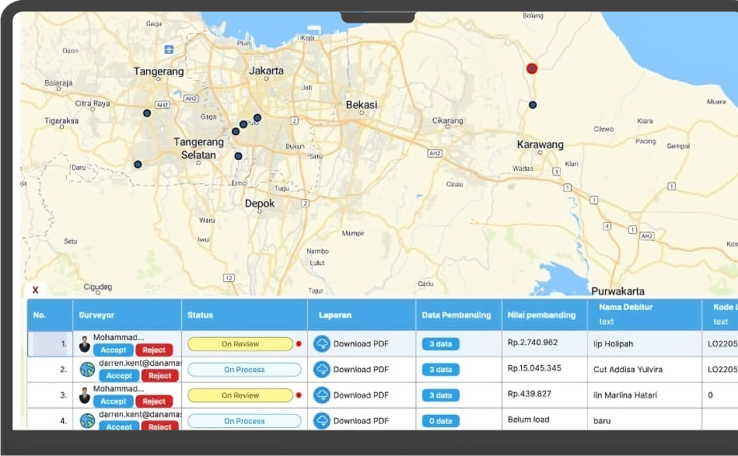Open the 0 data badge in row 4
Viewport: 738px width, 456px height.
[x=440, y=421]
